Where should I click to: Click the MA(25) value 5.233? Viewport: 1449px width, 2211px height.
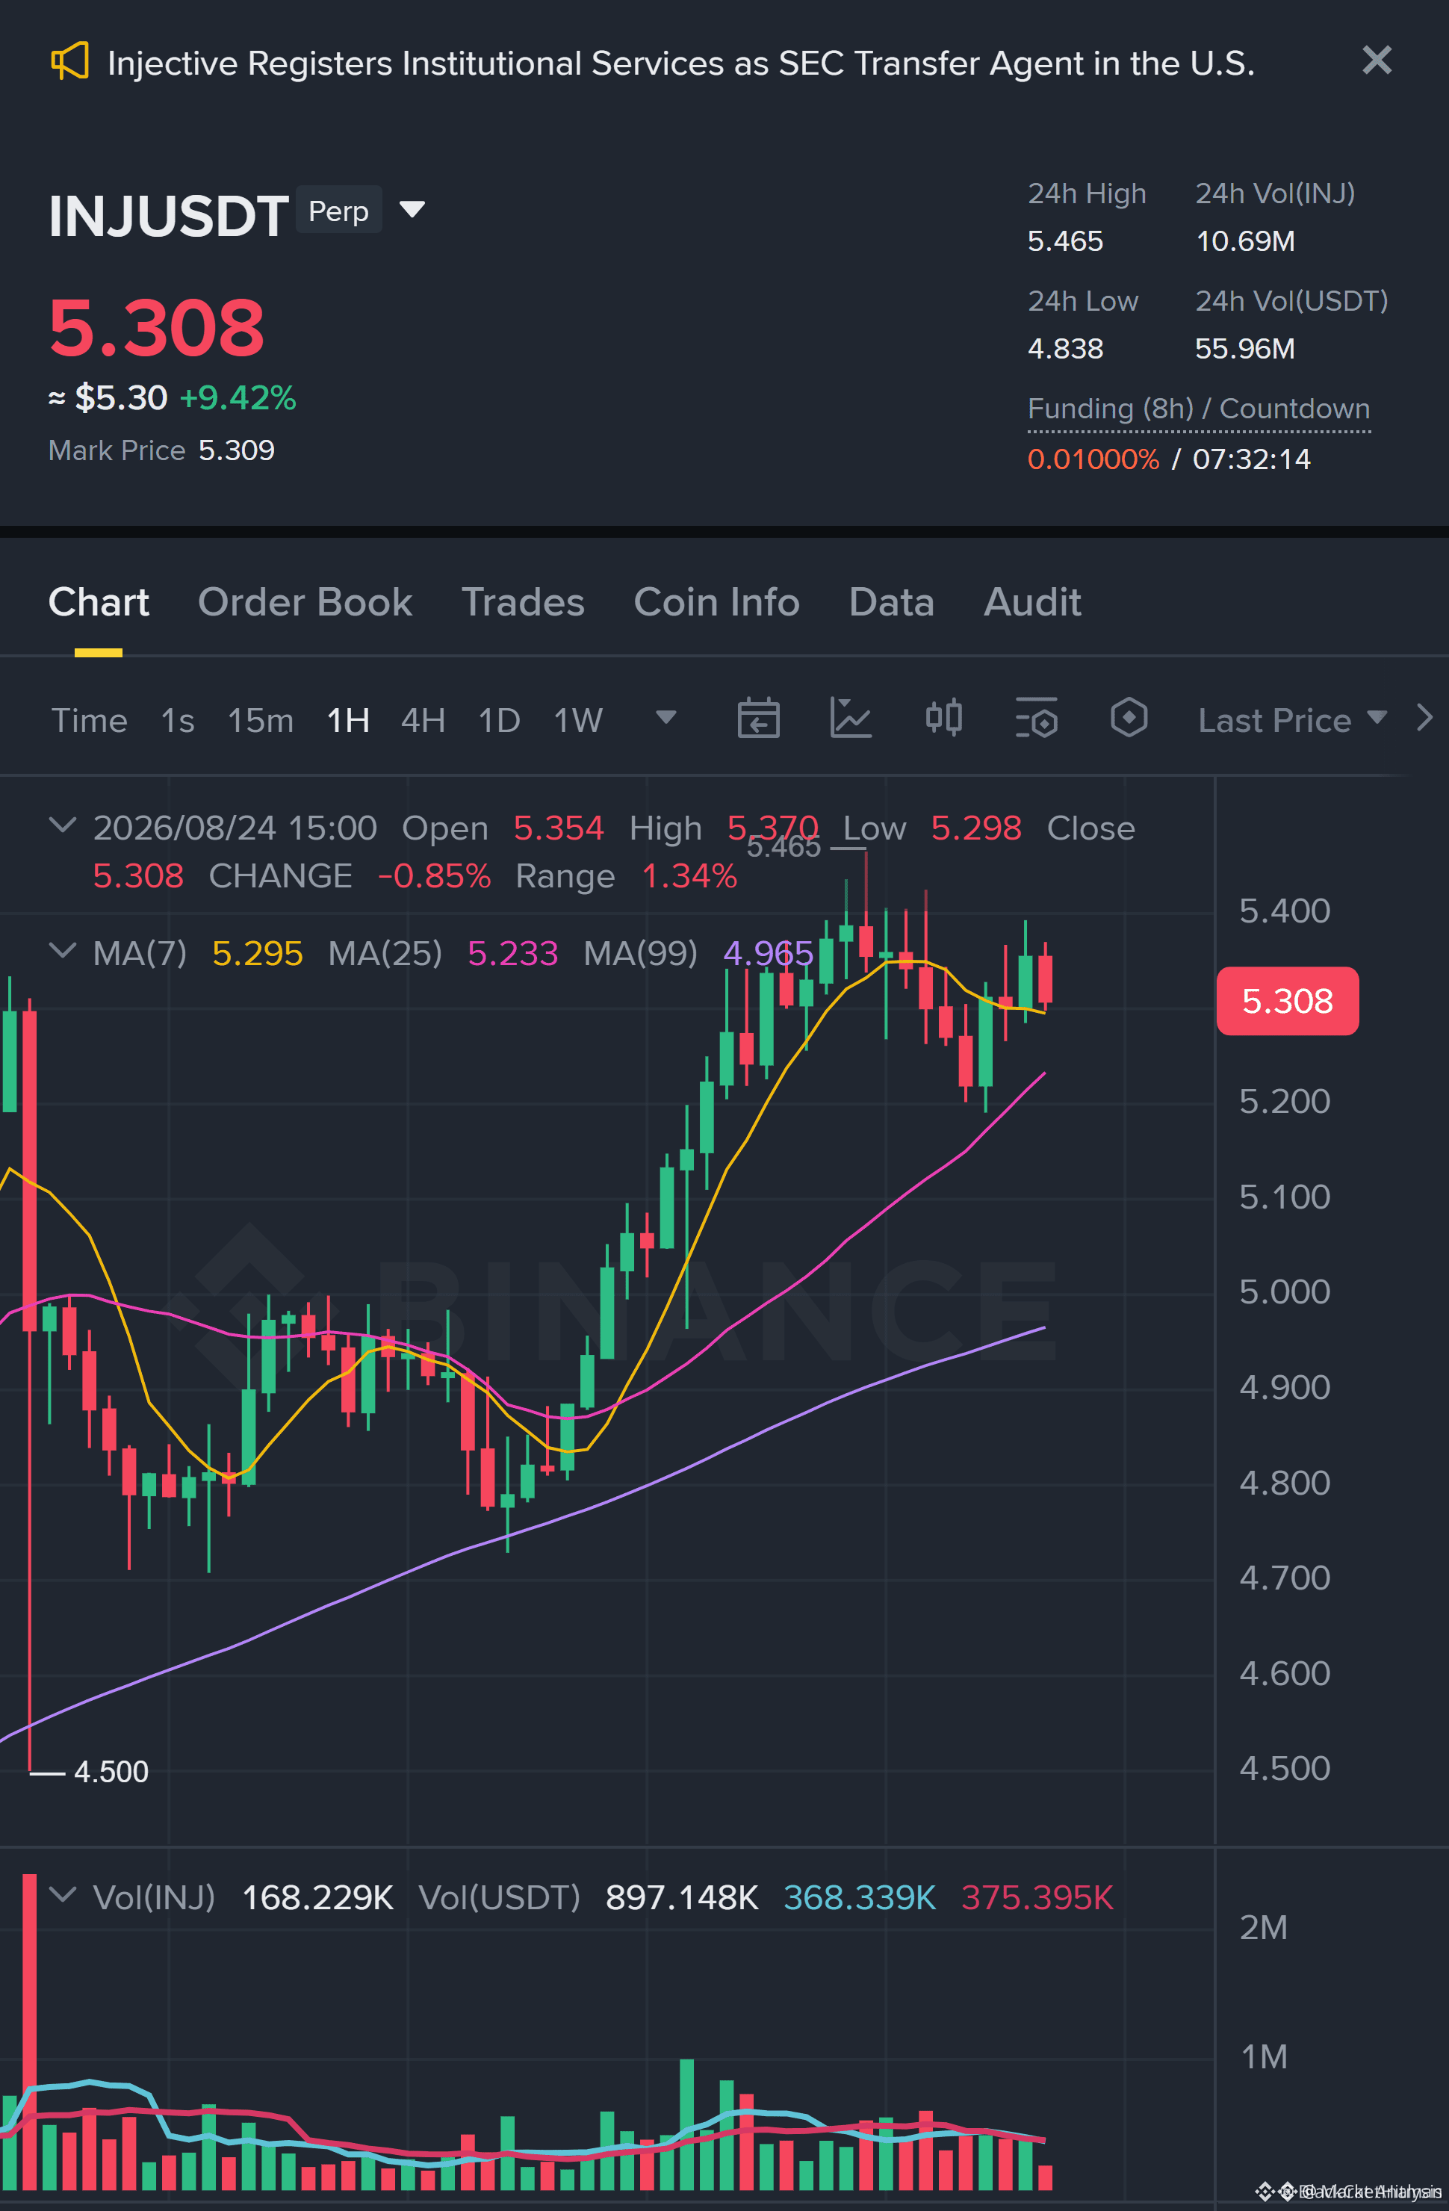click(x=512, y=953)
